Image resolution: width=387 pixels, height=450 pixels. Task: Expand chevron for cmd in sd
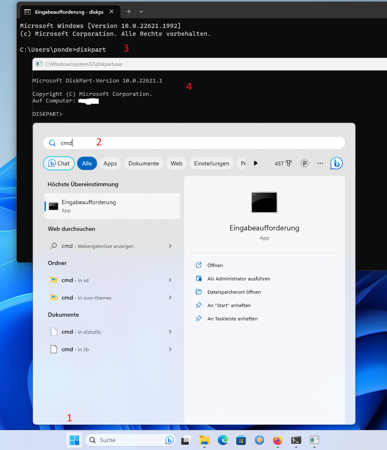coord(170,280)
